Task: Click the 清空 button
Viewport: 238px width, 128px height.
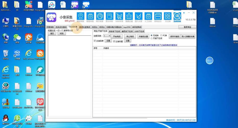Action: [52, 34]
